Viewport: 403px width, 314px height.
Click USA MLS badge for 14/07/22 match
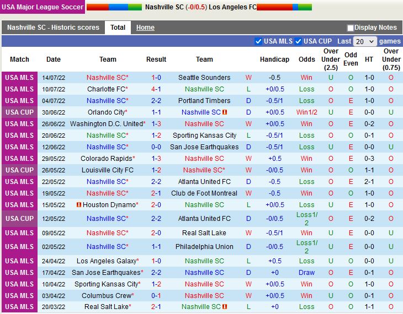point(19,78)
